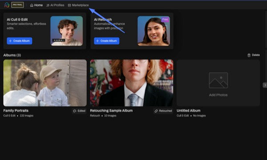Click the AI Cull & Edit heading
Image resolution: width=267 pixels, height=160 pixels.
coord(17,20)
